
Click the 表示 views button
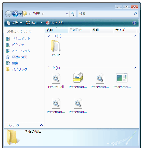32,23
